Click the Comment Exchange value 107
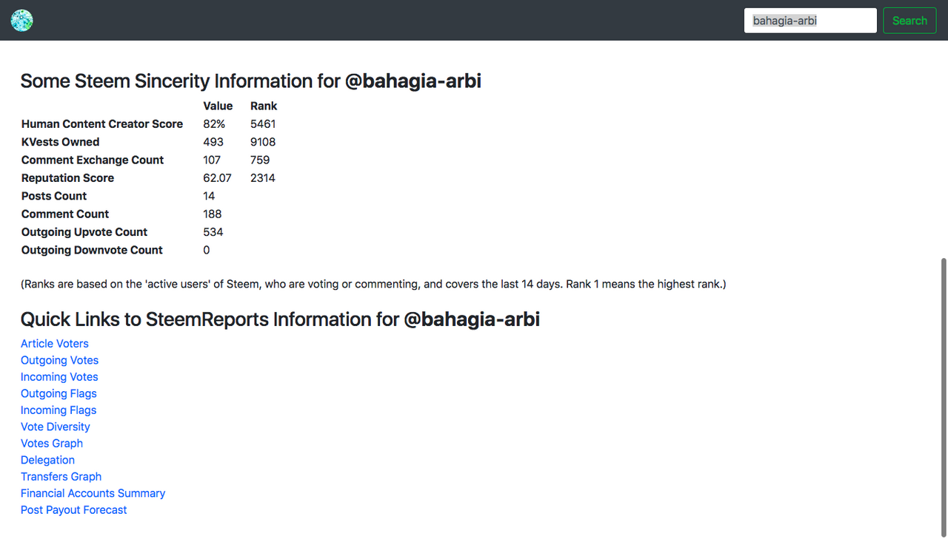The image size is (948, 539). (x=212, y=160)
